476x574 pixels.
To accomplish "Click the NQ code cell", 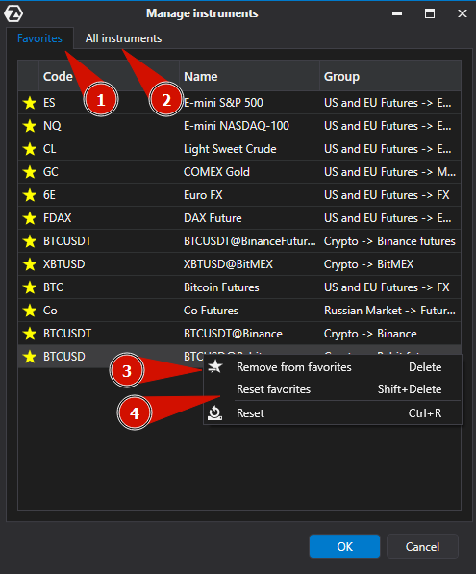I will coord(109,126).
